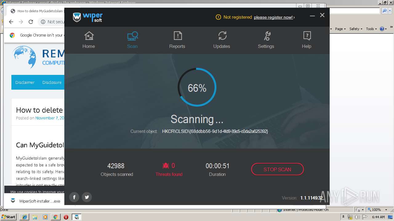Reload the Chrome page

click(x=31, y=22)
